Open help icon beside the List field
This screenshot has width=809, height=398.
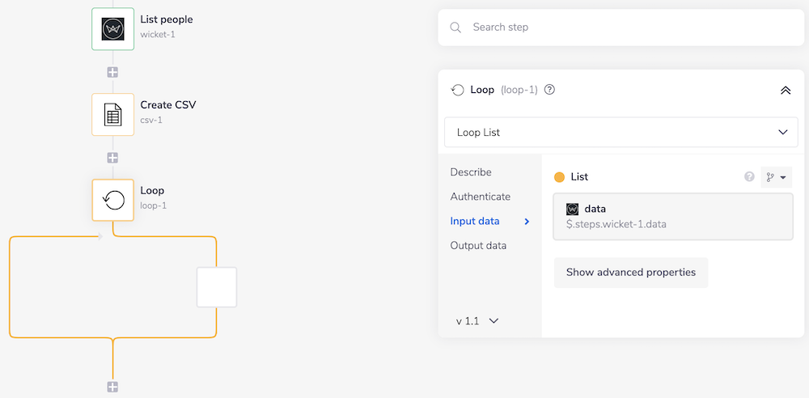click(x=749, y=176)
